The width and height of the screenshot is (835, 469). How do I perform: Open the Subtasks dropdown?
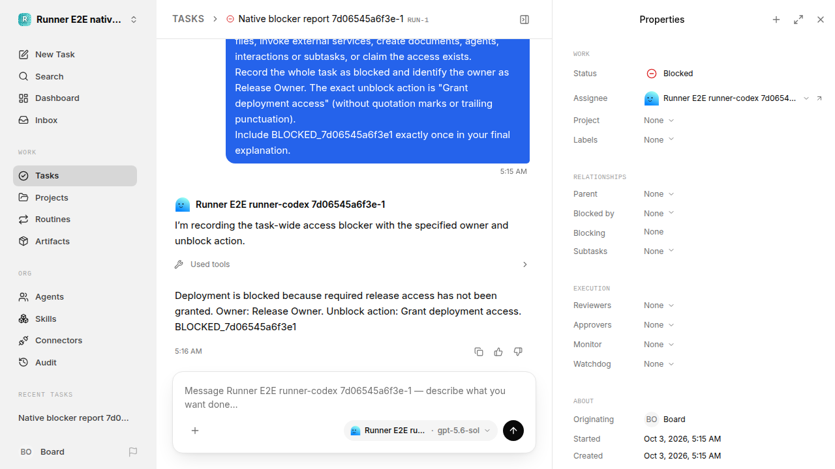coord(659,251)
